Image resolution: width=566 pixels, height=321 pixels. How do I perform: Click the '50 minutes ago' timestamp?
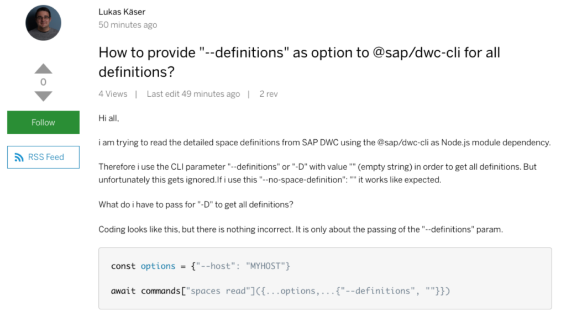coord(128,25)
